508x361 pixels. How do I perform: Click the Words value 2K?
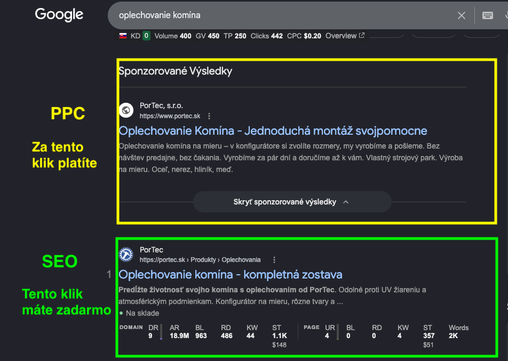(x=453, y=336)
